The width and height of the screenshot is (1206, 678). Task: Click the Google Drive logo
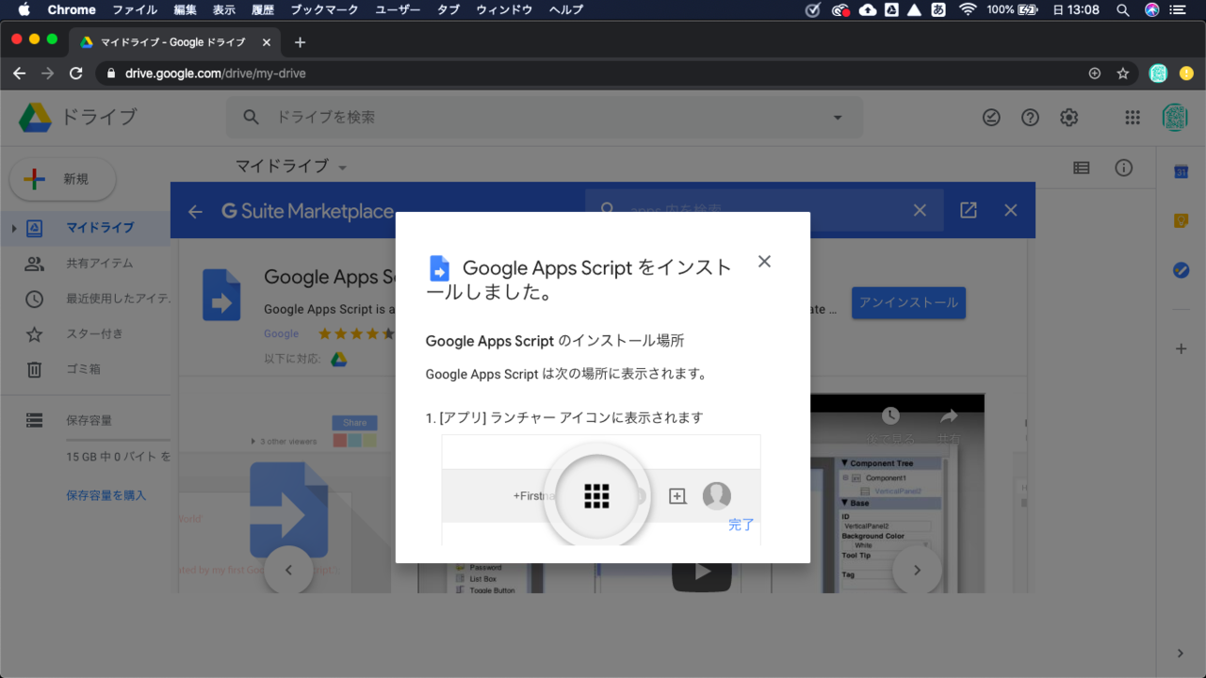click(x=36, y=118)
